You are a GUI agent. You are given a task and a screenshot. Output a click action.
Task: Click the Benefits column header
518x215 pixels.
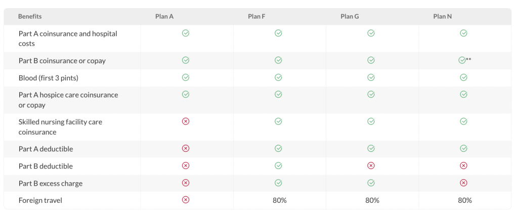point(30,17)
